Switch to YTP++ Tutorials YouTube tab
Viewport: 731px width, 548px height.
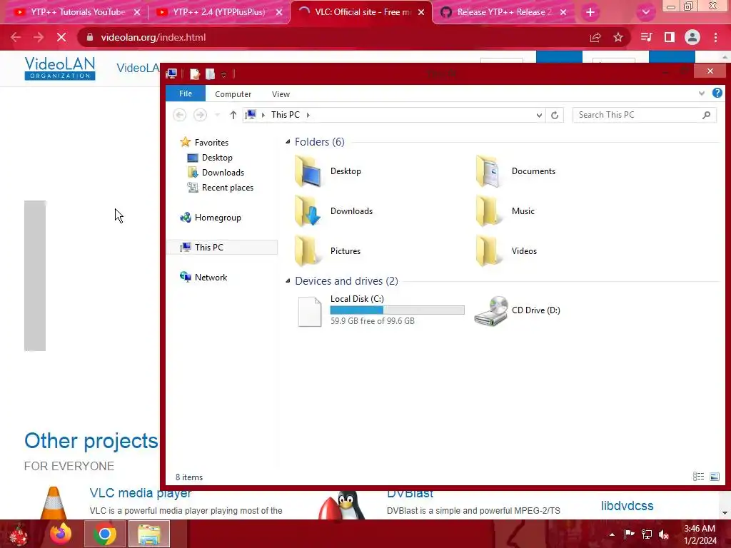coord(77,12)
